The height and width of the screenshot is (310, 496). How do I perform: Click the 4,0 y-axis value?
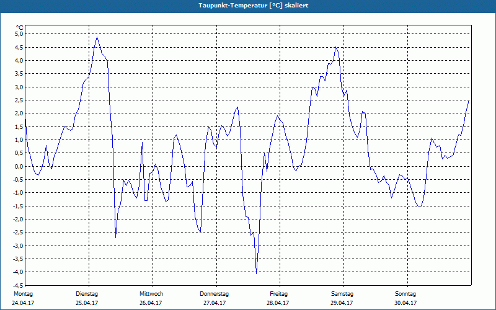tap(19, 60)
